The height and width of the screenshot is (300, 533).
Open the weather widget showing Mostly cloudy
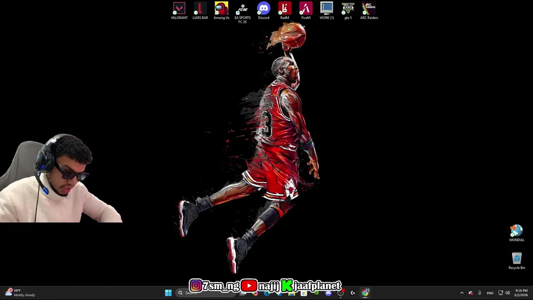tap(20, 292)
